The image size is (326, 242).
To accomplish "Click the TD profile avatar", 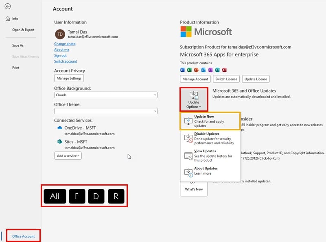I will pyautogui.click(x=60, y=34).
